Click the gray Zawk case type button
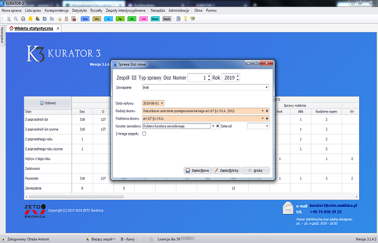The image size is (378, 243). click(167, 19)
